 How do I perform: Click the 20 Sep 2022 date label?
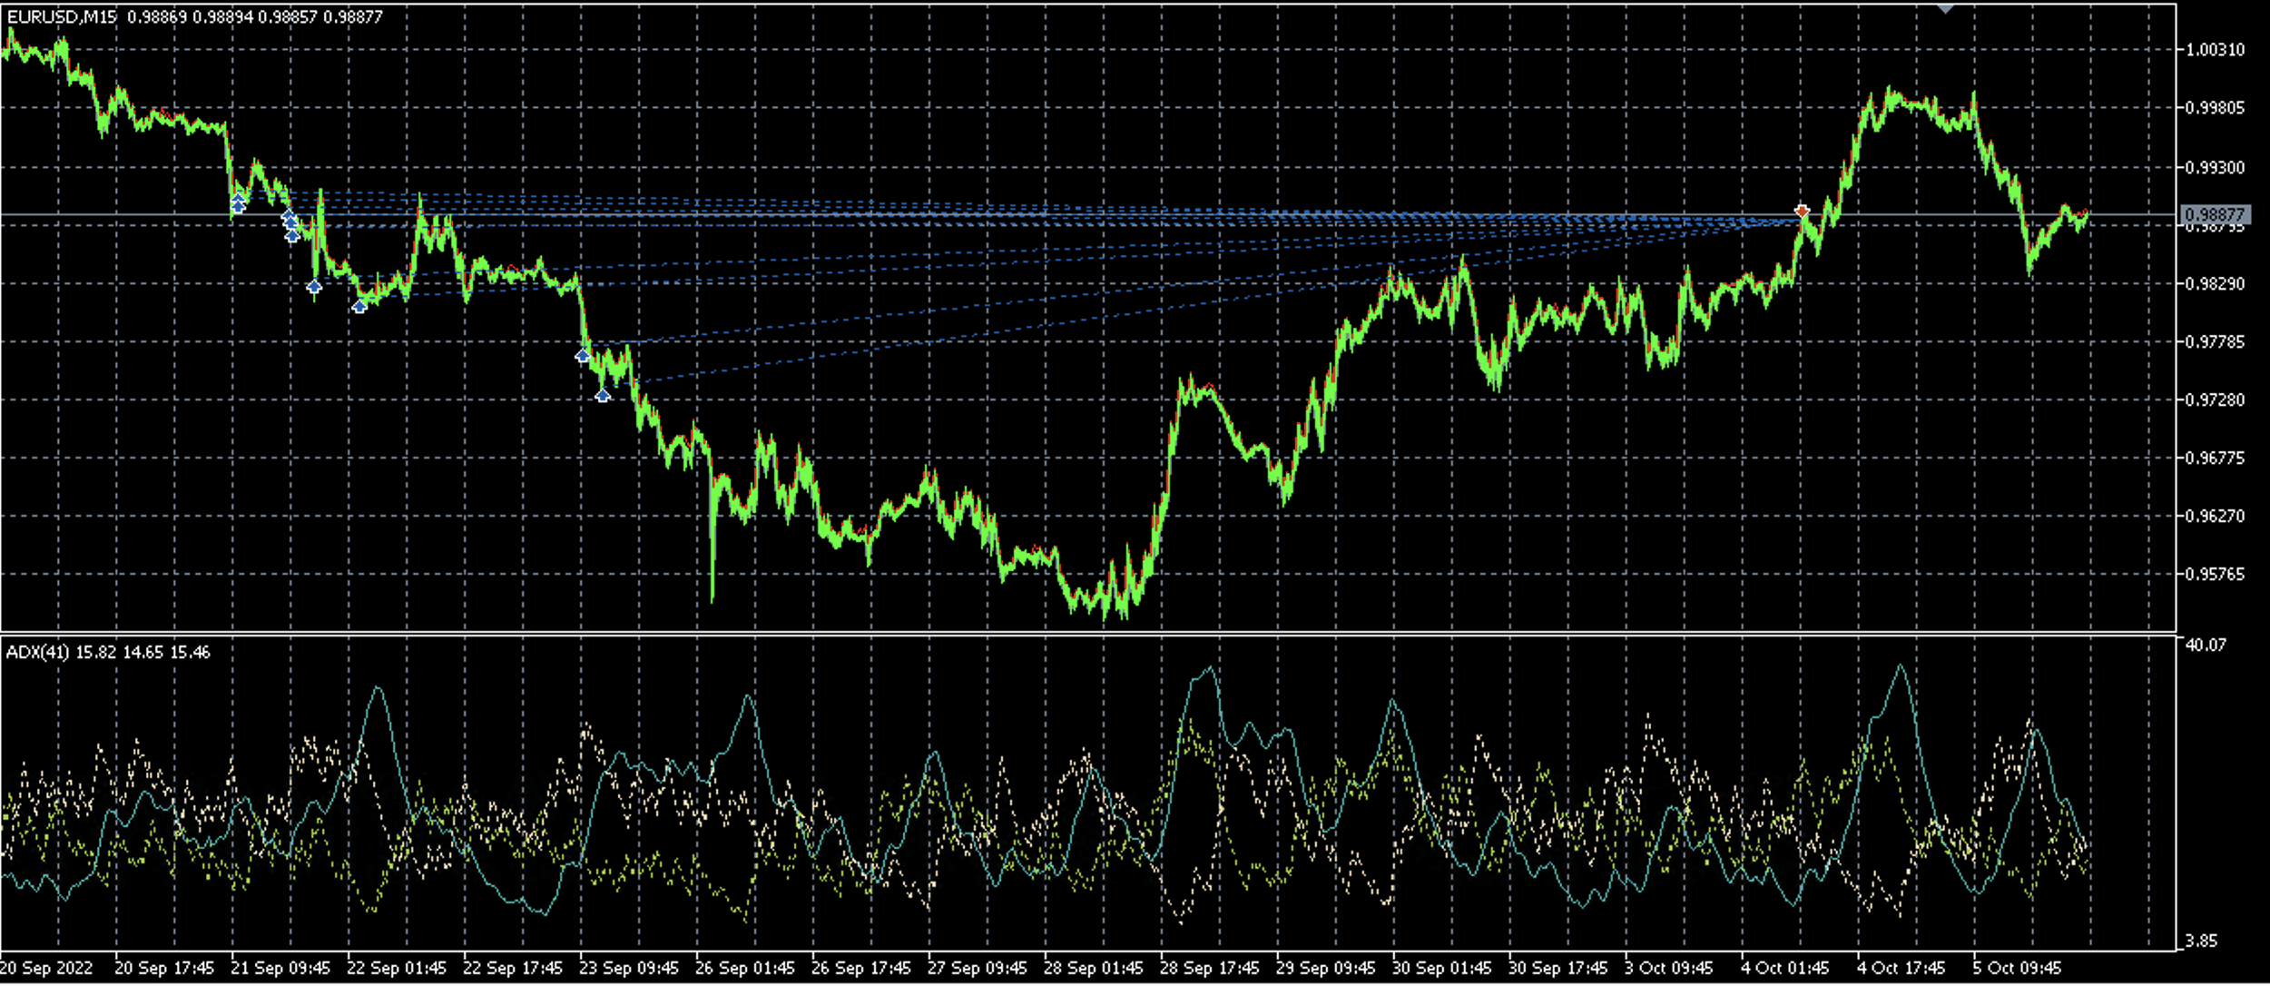click(47, 968)
